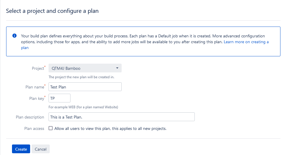Click the 'For example WEB' hint text

[83, 107]
